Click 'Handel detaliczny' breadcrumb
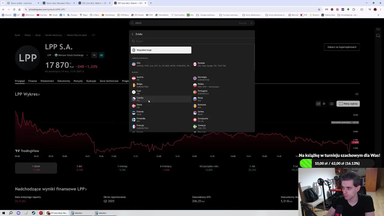Viewport: 384px width, 216px height. 54,35
